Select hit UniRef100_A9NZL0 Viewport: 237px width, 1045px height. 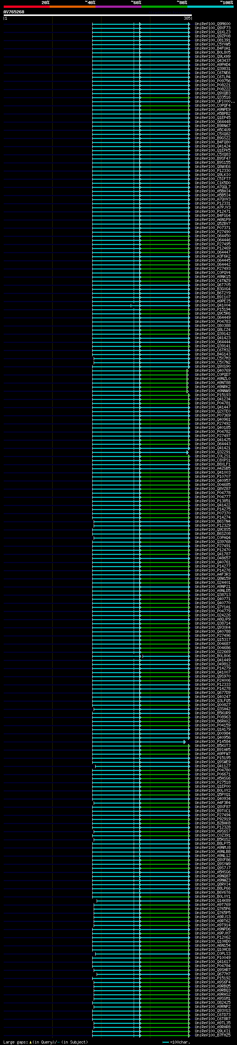[x=213, y=378]
